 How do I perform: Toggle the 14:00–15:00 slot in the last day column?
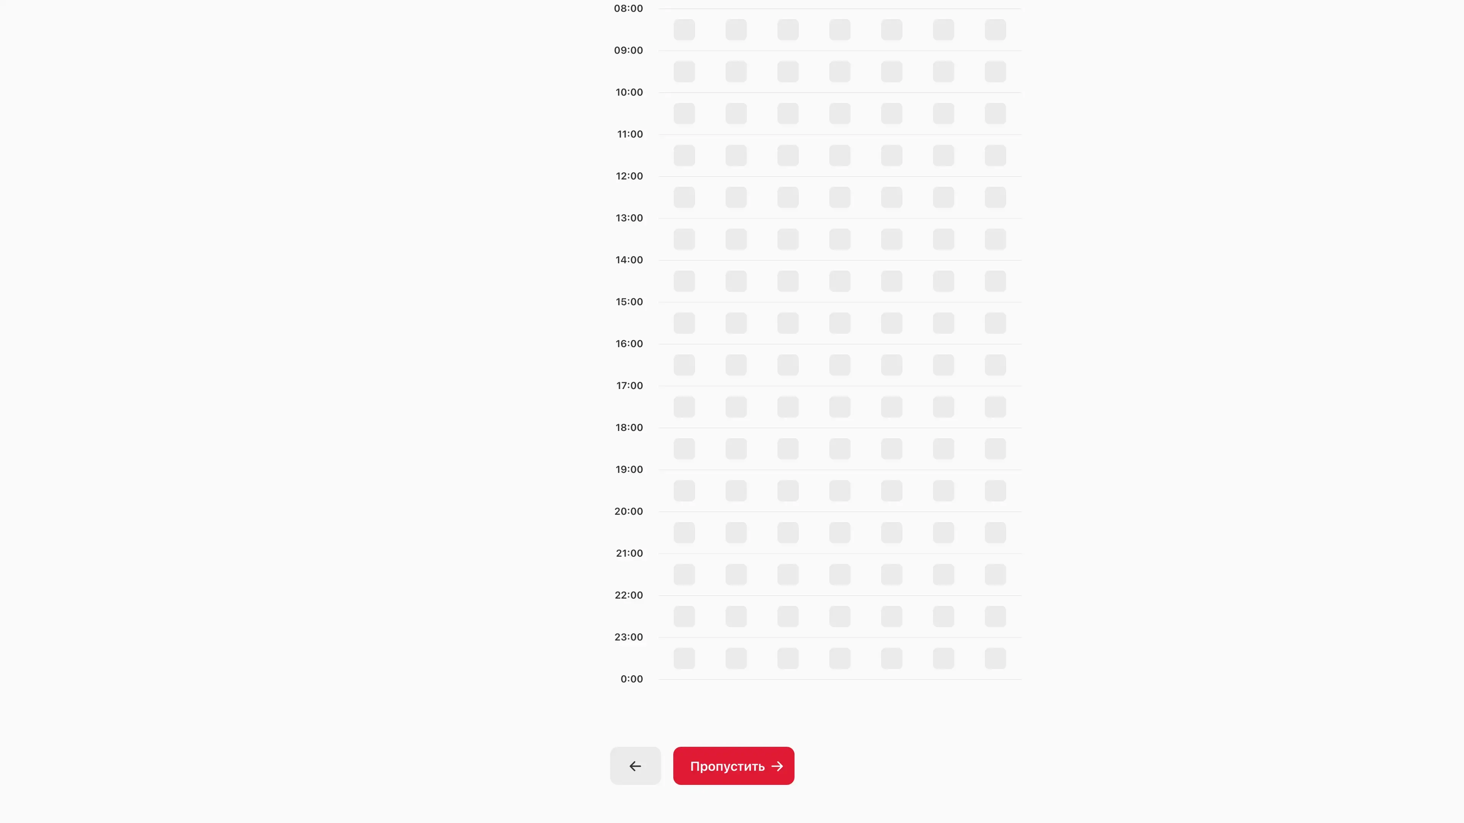[x=995, y=281]
